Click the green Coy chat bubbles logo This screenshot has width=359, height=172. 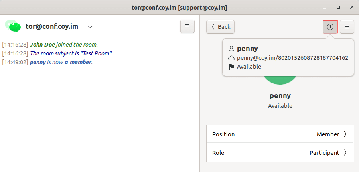click(x=13, y=26)
